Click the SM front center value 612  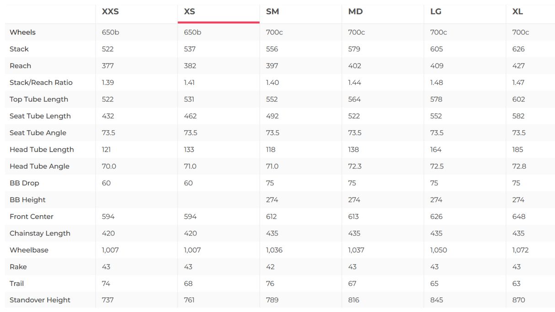tap(272, 217)
